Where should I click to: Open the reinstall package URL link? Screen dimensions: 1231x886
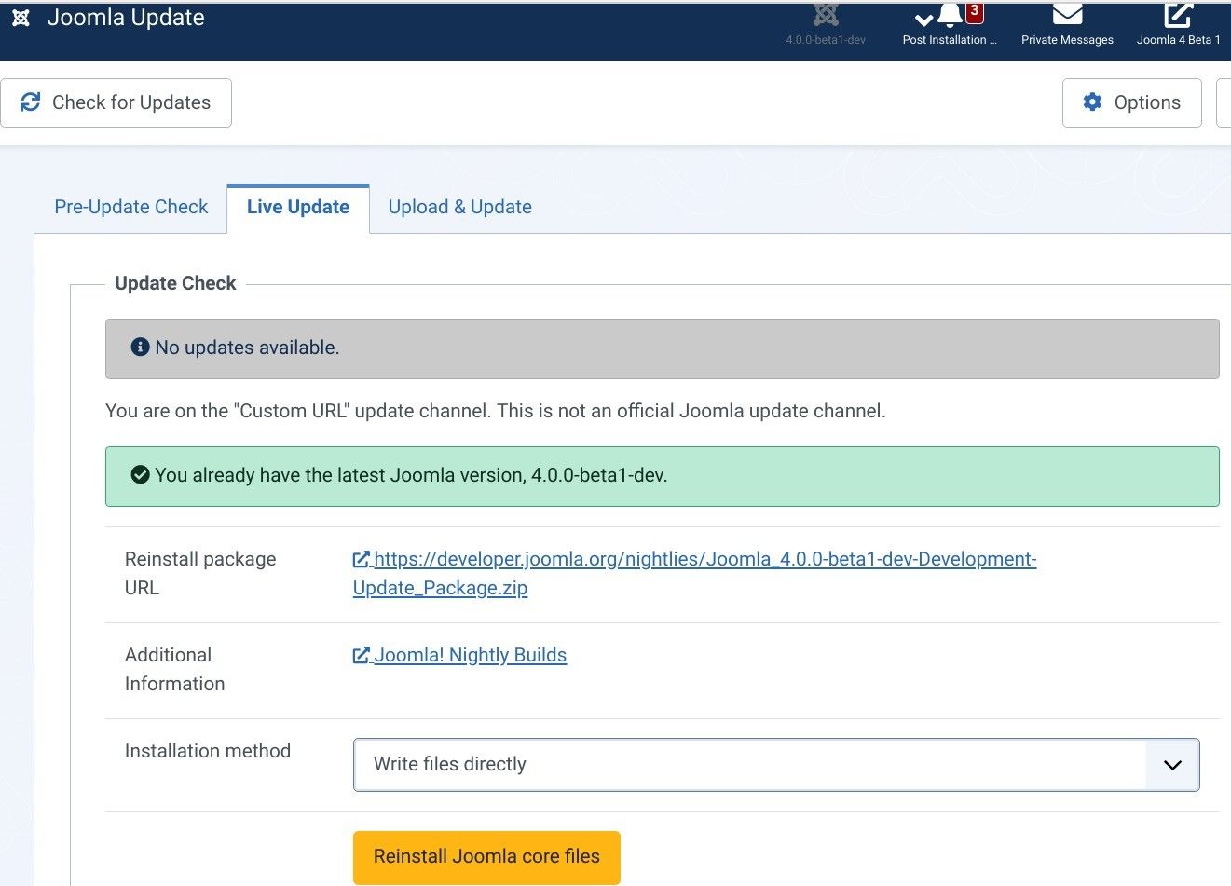coord(694,573)
